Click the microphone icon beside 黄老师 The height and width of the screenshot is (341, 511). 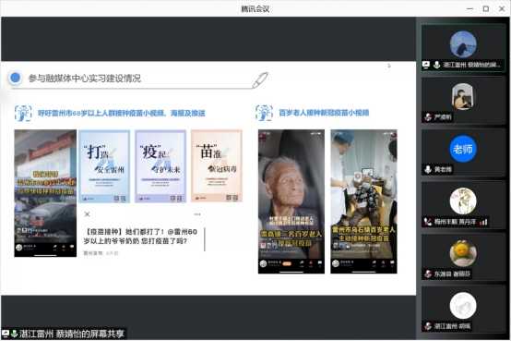click(428, 169)
